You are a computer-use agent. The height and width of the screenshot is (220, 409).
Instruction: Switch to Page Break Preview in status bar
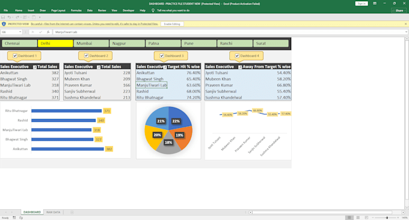click(x=366, y=218)
